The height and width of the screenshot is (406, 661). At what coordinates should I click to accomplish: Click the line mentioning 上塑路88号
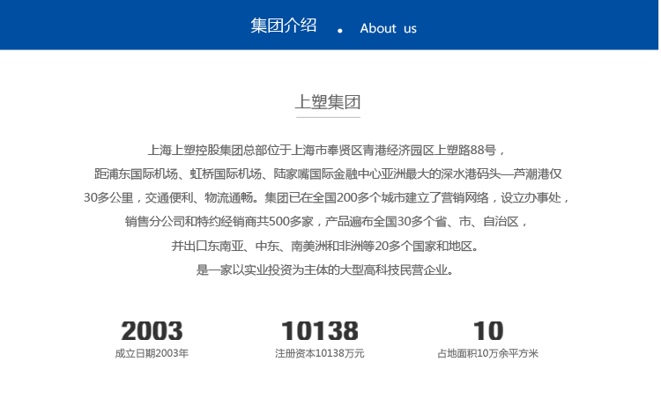click(326, 150)
